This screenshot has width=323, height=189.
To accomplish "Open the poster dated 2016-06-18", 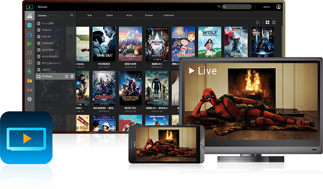I will coord(131,44).
